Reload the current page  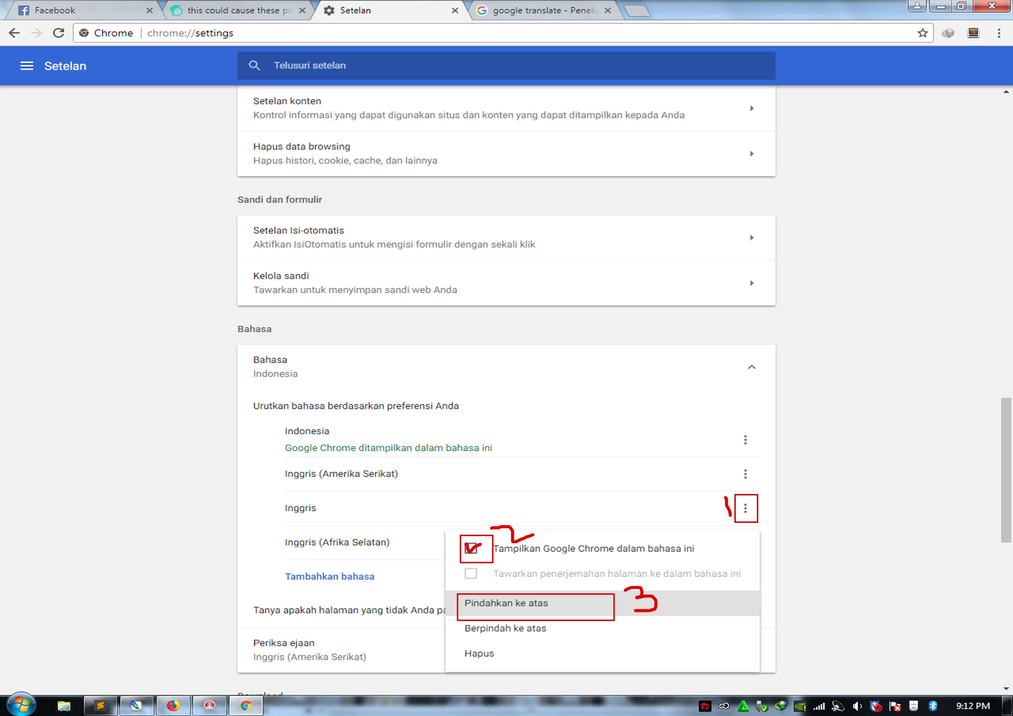coord(59,33)
